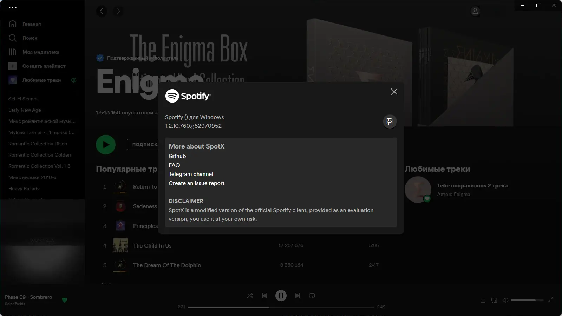The image size is (562, 316).
Task: Toggle repeat mode
Action: 312,296
